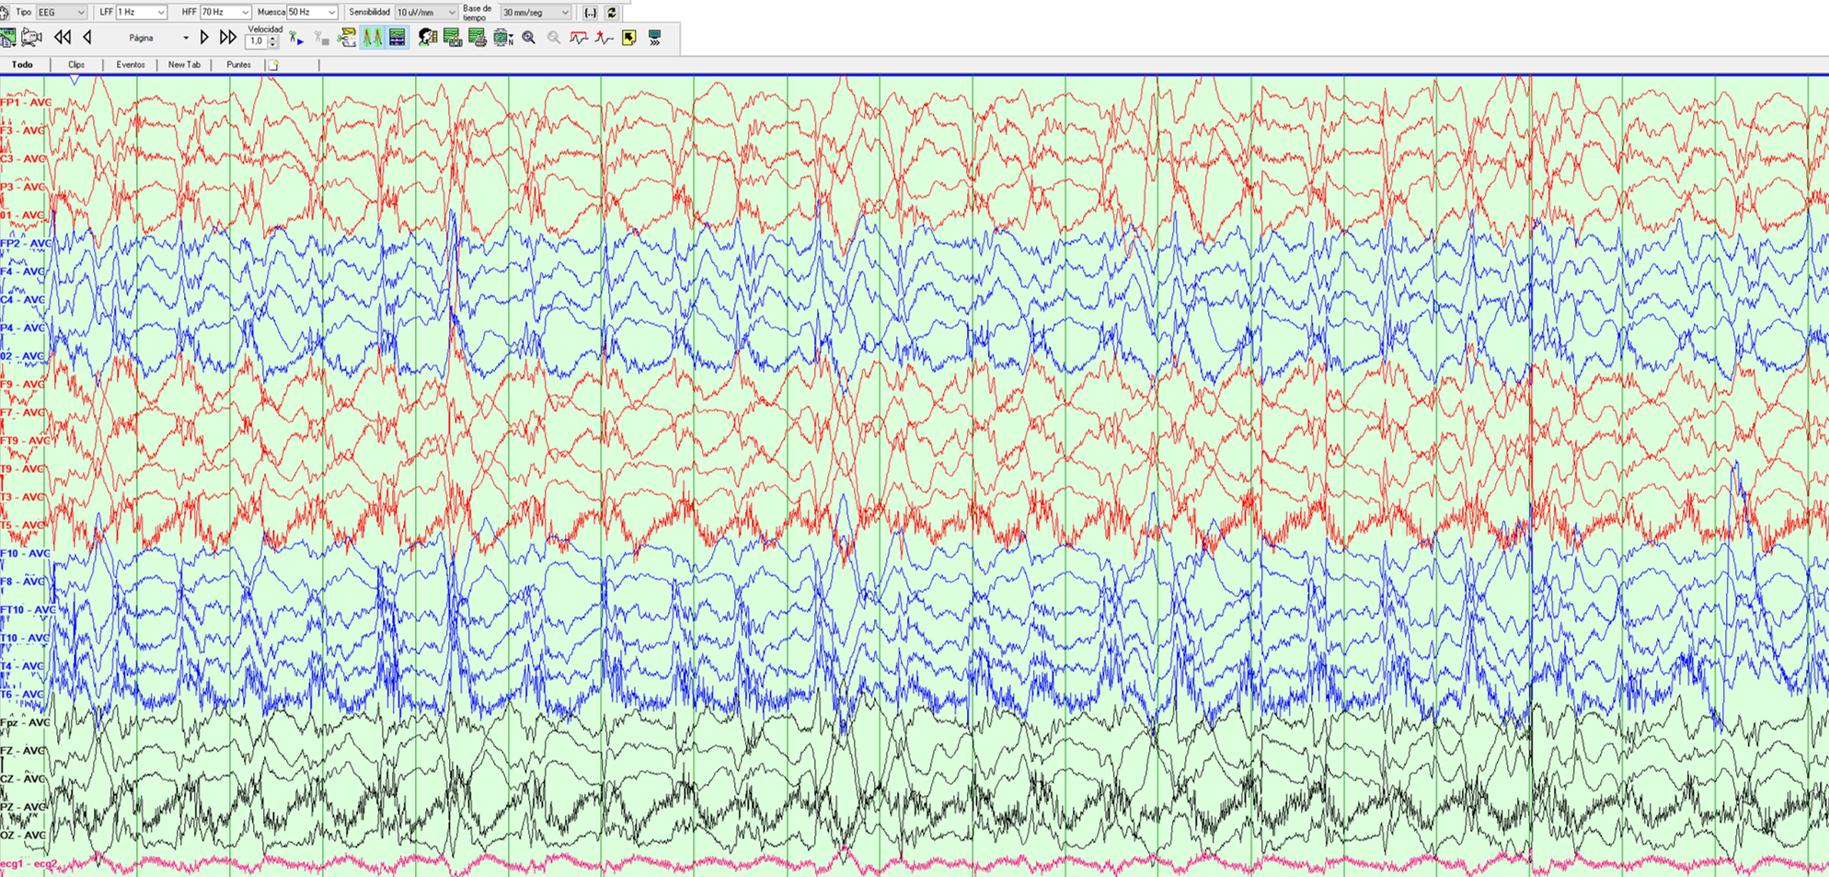Open the Muesca 50 Hz notch dropdown

point(312,12)
